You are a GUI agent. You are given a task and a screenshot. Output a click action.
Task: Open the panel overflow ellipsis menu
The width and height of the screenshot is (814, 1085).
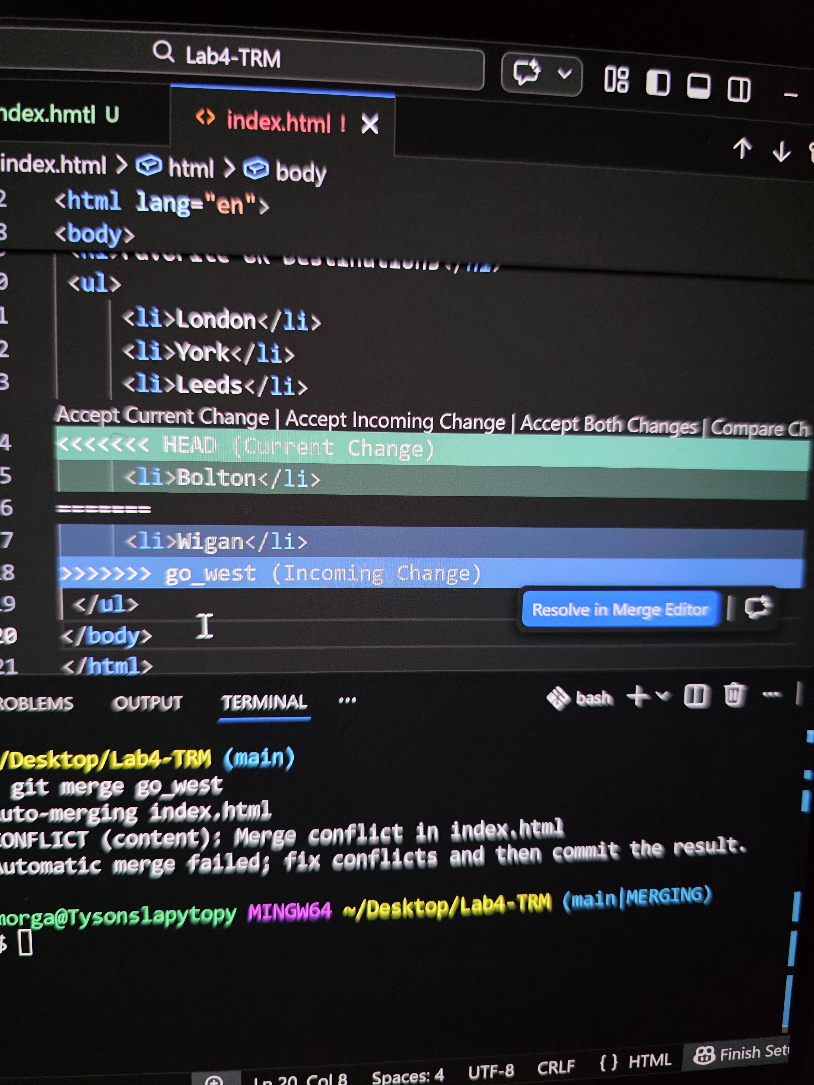[x=347, y=700]
